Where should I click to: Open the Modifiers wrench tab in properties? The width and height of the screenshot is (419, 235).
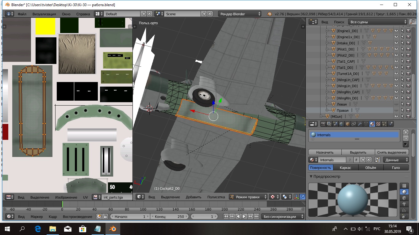[x=360, y=124]
